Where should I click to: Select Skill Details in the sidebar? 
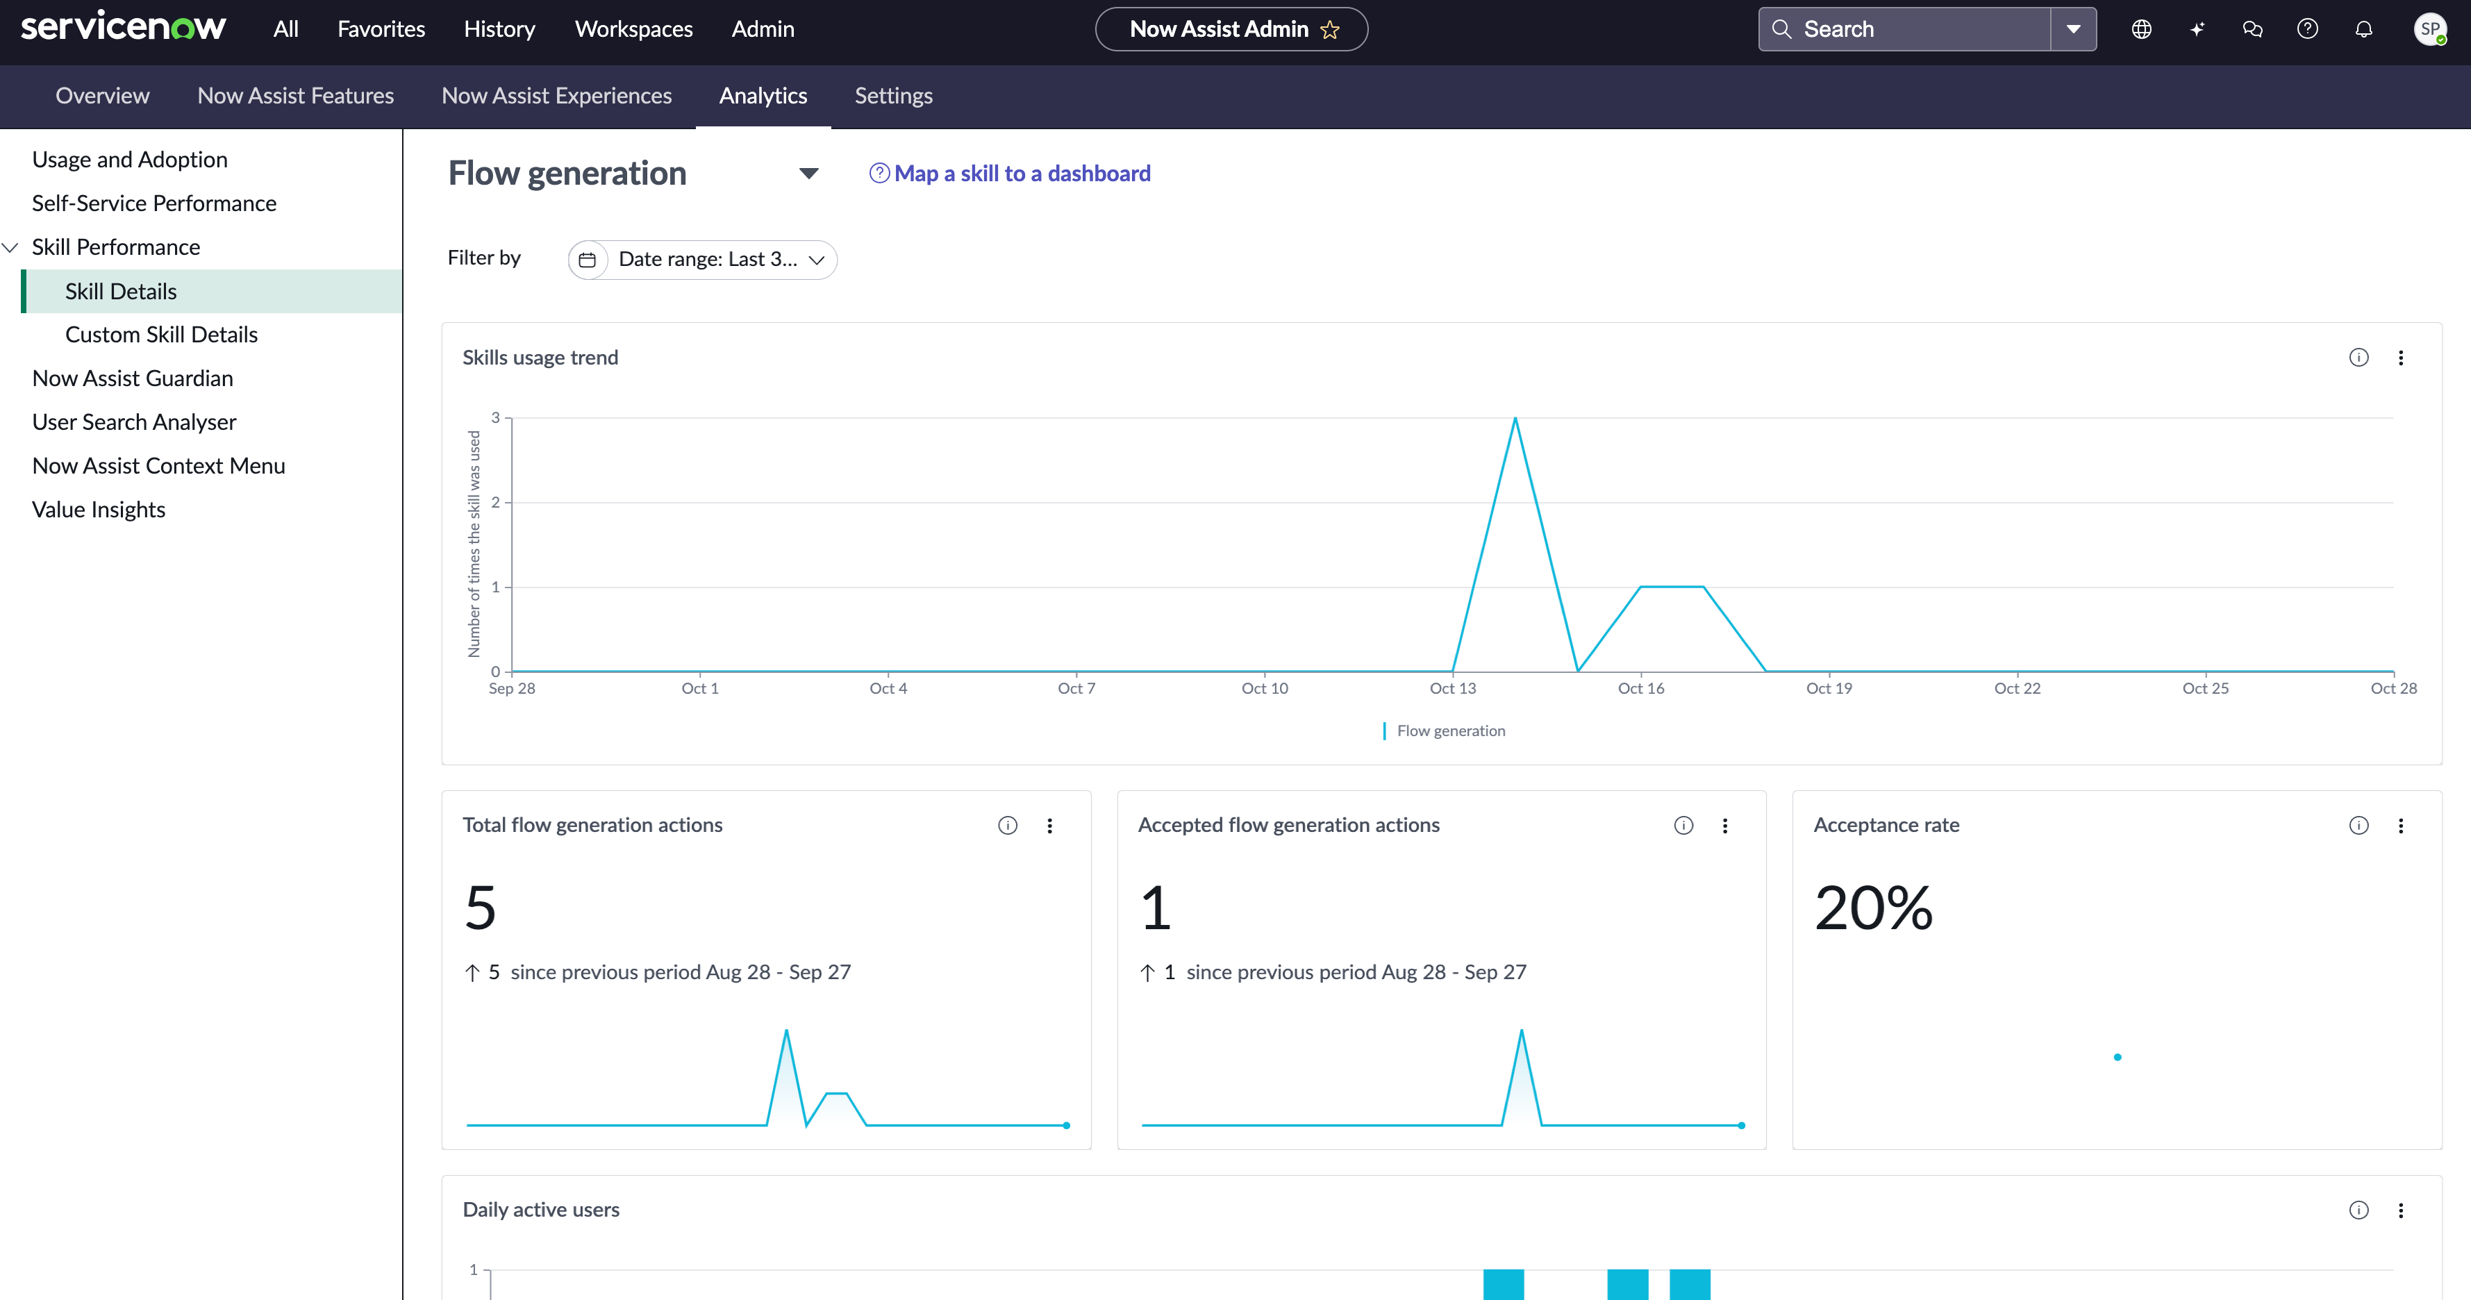click(211, 291)
